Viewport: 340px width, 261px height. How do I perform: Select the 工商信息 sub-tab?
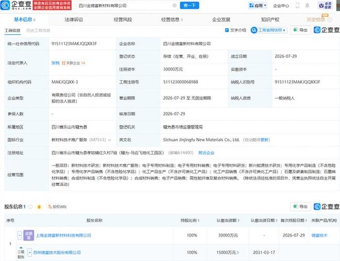pyautogui.click(x=13, y=30)
